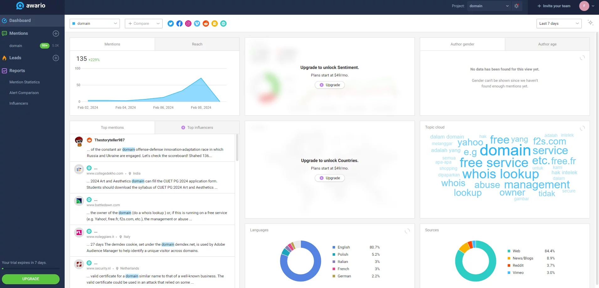Click the sparkle insights icon at top right
Image resolution: width=599 pixels, height=288 pixels.
(591, 23)
